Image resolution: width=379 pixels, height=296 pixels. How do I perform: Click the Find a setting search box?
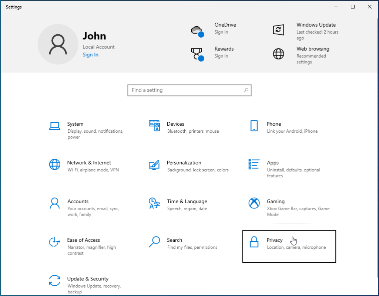point(189,90)
